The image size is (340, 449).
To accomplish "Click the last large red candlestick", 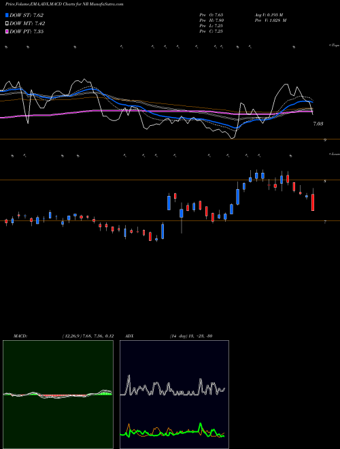I will (x=313, y=203).
